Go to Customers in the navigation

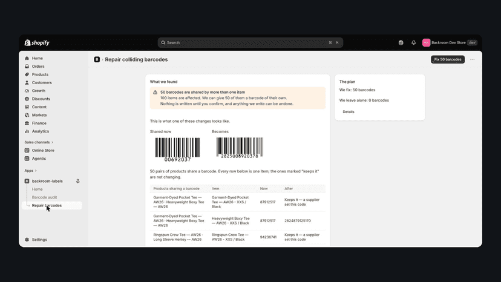42,82
